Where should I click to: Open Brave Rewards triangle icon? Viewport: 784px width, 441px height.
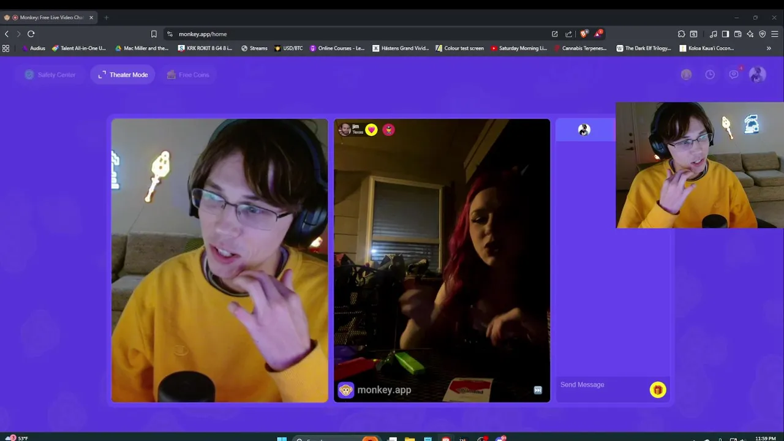click(598, 34)
